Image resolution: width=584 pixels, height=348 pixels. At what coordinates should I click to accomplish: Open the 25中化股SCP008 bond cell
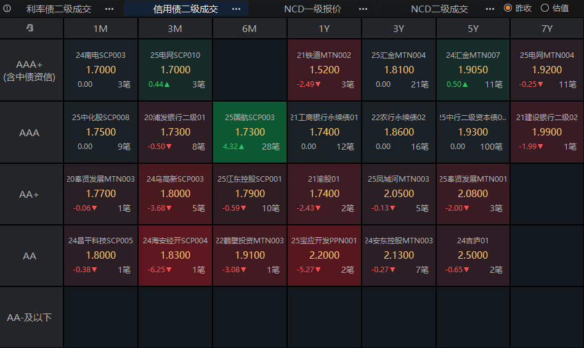[100, 132]
